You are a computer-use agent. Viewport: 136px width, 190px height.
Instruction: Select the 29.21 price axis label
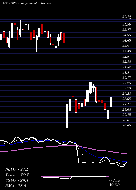click(x=127, y=94)
